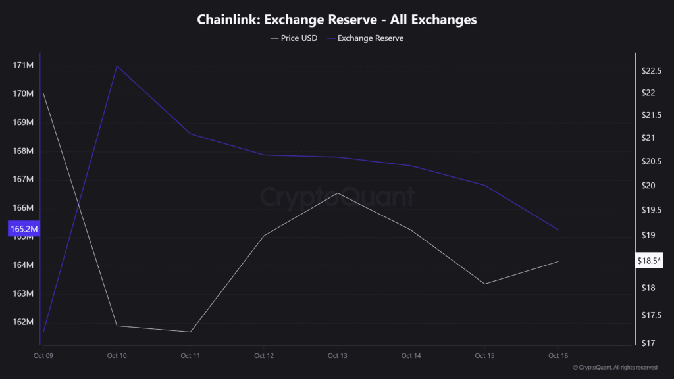Click the white line swatch beside Price USD
674x379 pixels.
274,38
